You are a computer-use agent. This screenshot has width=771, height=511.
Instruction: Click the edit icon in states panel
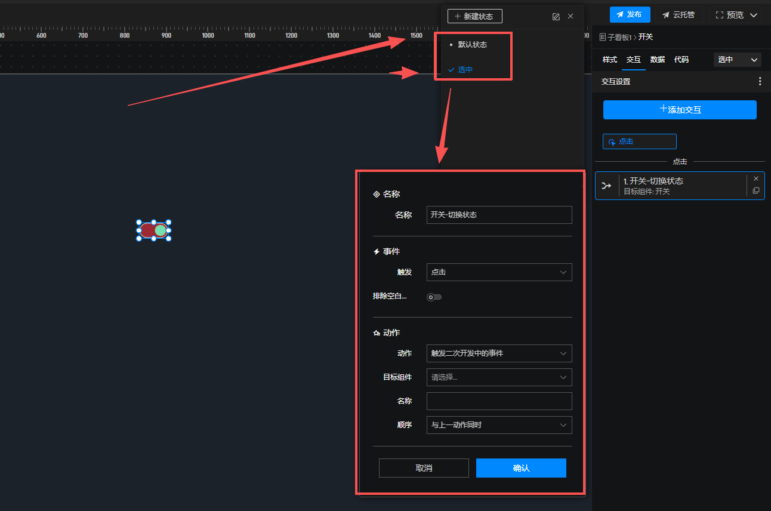556,17
